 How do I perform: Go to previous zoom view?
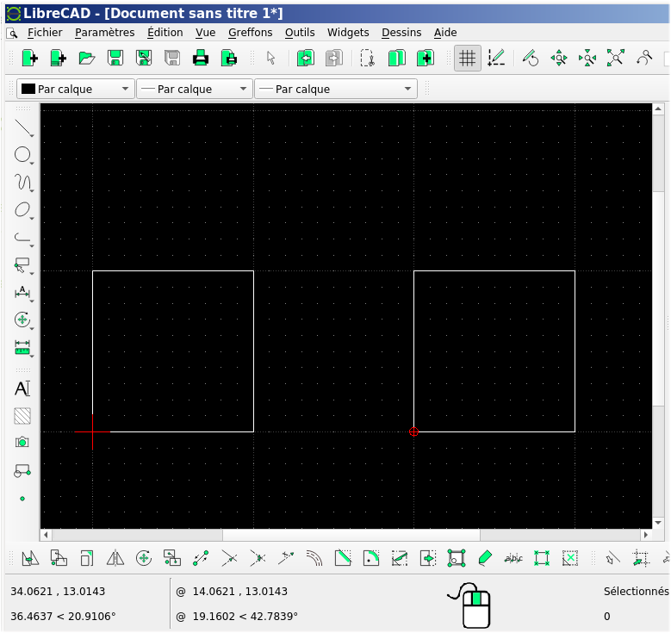point(644,58)
